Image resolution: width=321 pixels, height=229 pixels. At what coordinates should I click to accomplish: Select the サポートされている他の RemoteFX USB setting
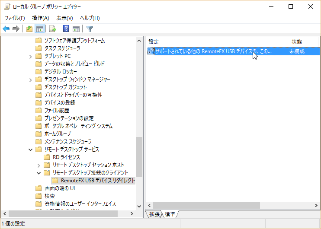tap(213, 51)
